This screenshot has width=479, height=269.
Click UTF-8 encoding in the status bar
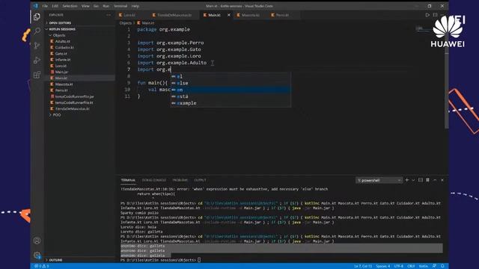tap(399, 266)
